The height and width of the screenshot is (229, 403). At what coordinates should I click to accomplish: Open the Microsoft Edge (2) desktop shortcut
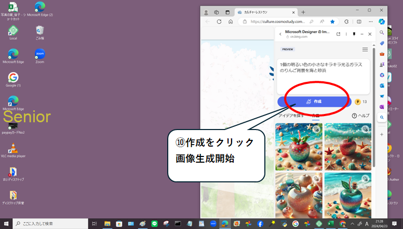[40, 9]
